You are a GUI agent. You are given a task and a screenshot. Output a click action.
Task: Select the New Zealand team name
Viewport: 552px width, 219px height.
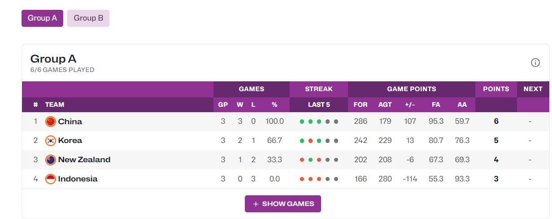click(x=84, y=160)
